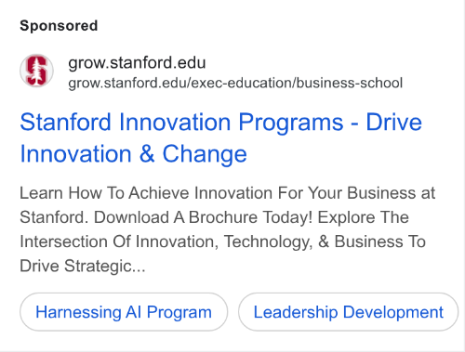Open the Stanford Innovation Programs headline link

[220, 138]
